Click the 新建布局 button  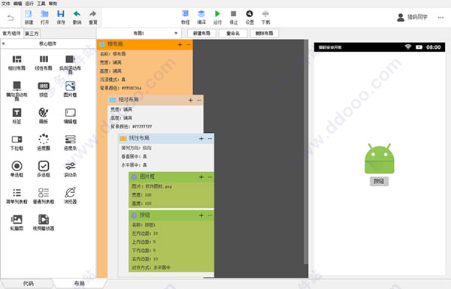click(201, 33)
